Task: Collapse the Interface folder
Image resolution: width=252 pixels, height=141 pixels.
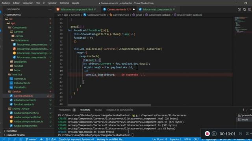Action: [17, 74]
